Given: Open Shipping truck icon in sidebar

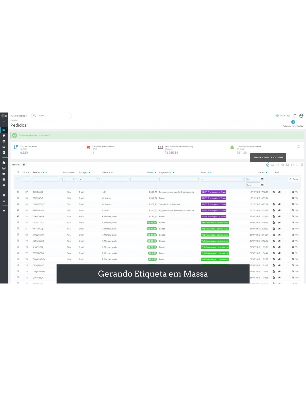Looking at the screenshot, I should point(4,174).
